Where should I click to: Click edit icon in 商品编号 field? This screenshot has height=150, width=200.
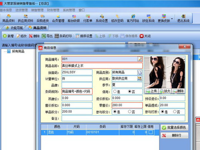click(x=140, y=59)
